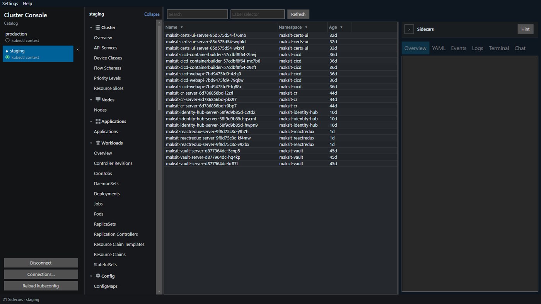Open Pods in the Workloads tree
This screenshot has height=304, width=541.
coord(99,214)
